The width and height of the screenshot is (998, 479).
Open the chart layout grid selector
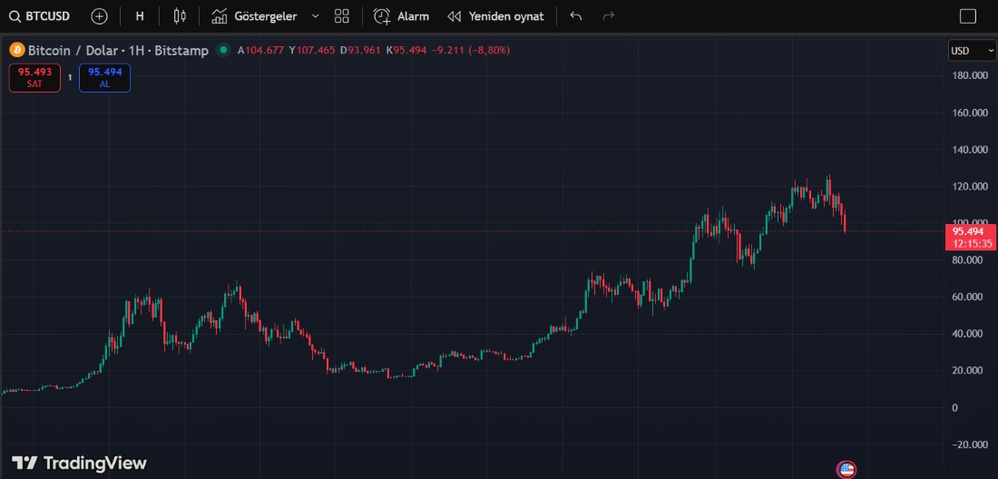click(x=342, y=16)
